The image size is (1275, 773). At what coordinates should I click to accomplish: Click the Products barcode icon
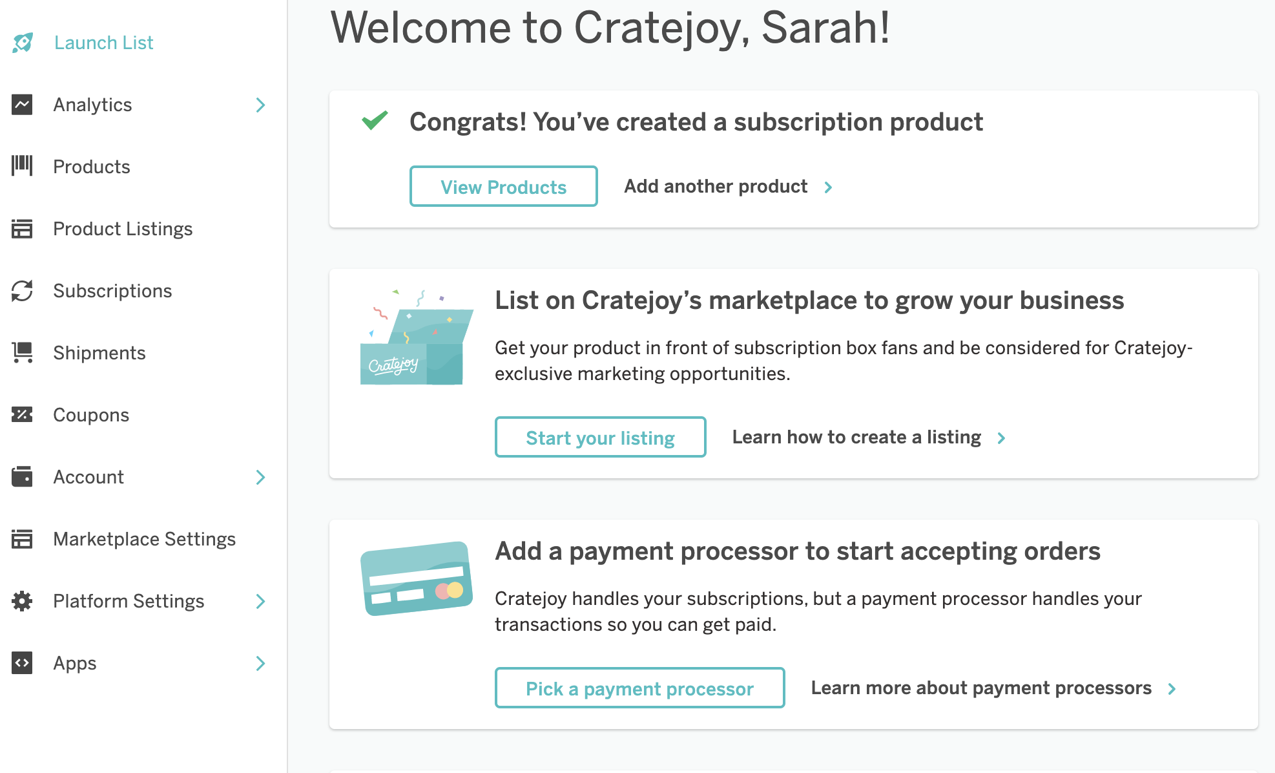tap(22, 166)
